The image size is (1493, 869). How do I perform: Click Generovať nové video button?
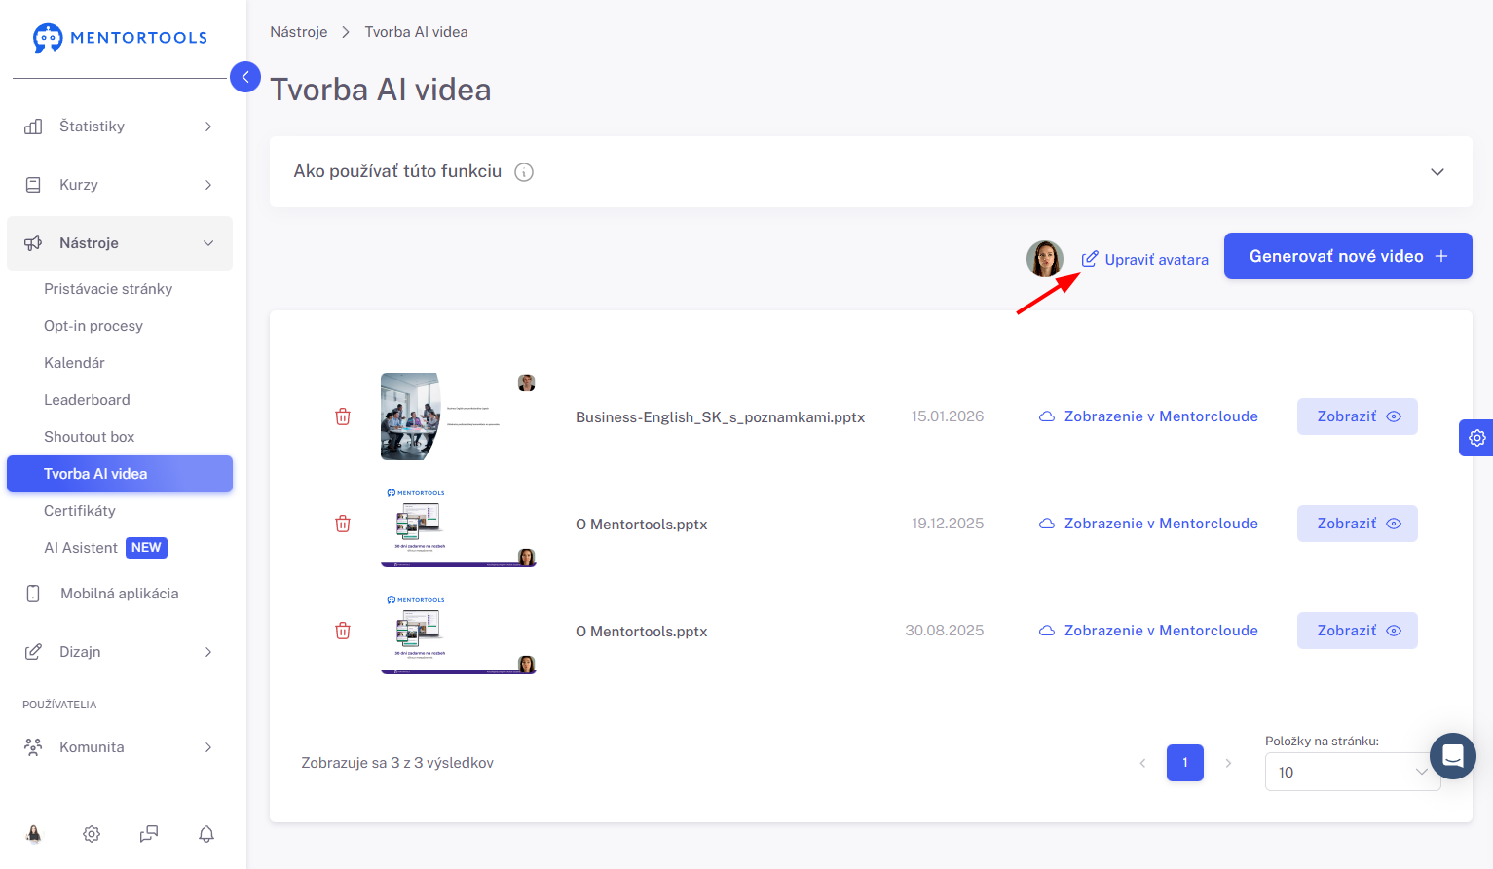coord(1348,256)
